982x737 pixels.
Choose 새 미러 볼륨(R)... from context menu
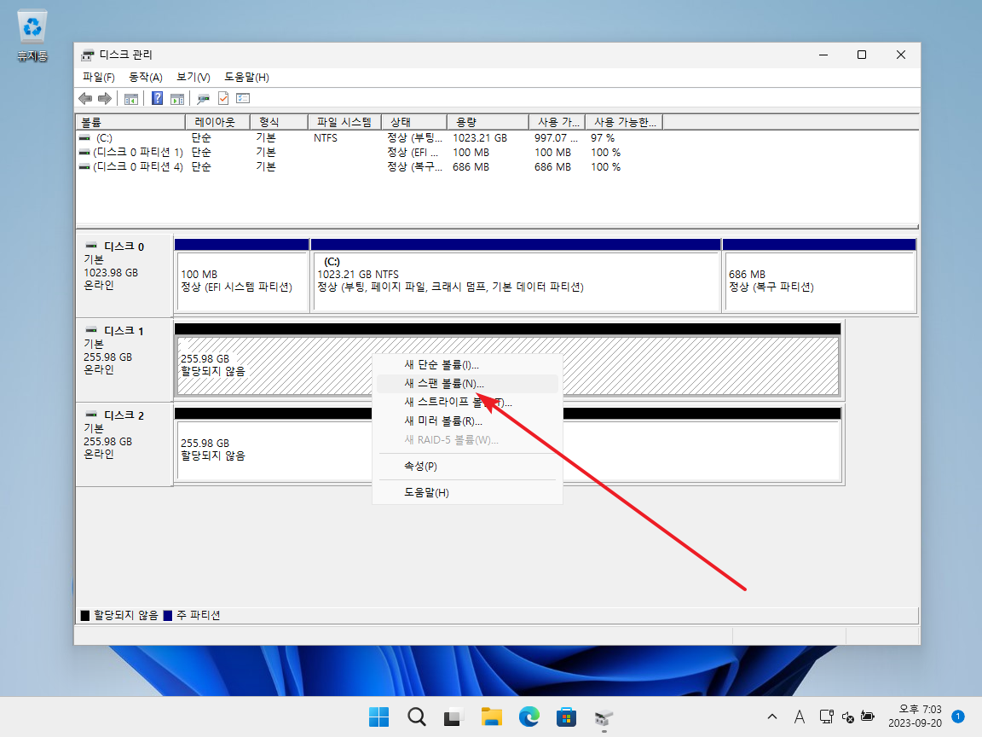click(x=467, y=421)
